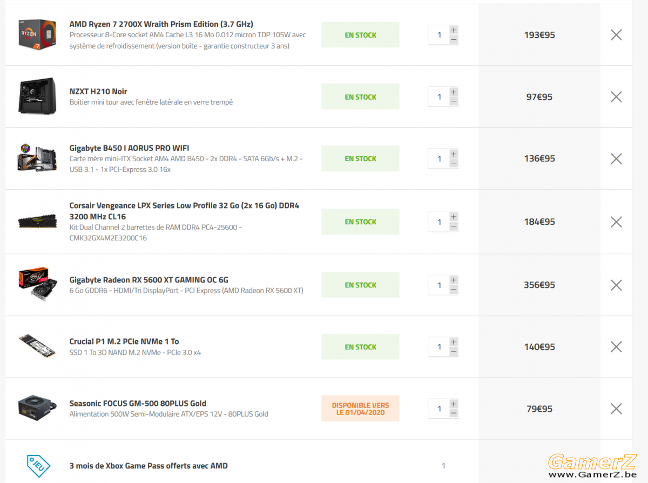Viewport: 648px width, 483px height.
Task: Click the Ryzen processor description text
Action: click(x=188, y=40)
